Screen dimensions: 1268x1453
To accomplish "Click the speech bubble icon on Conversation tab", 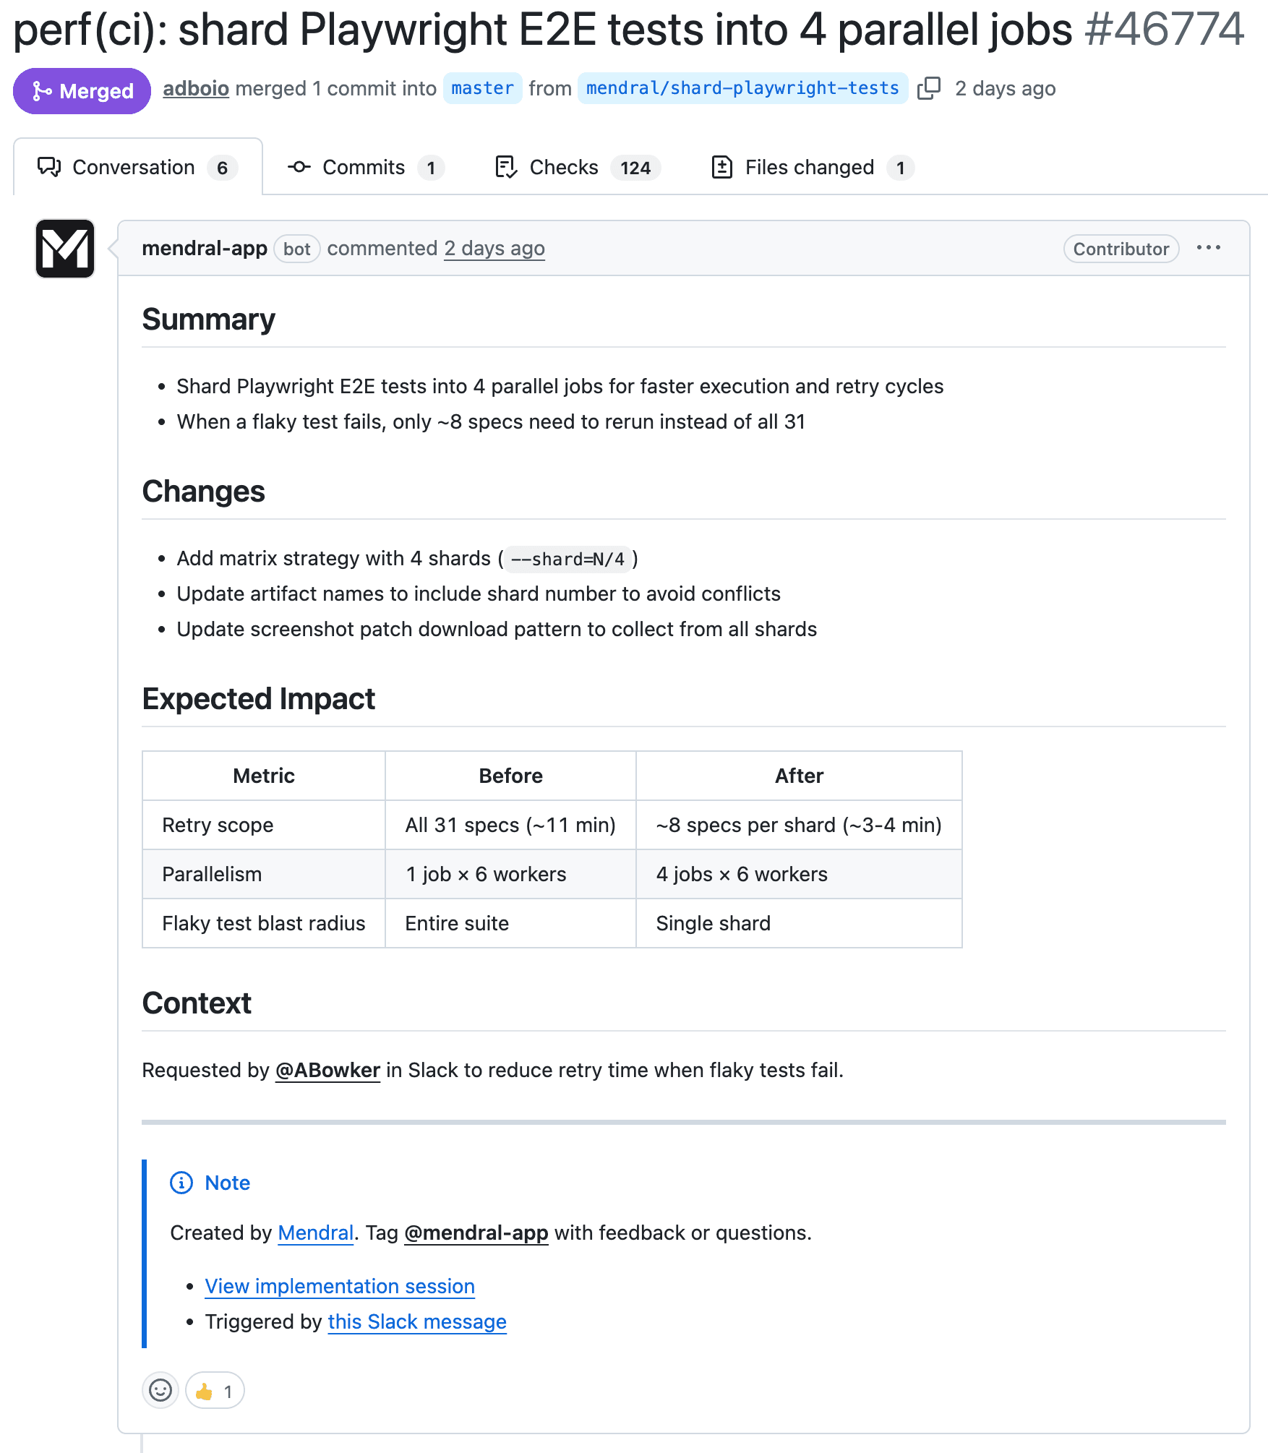I will [x=48, y=167].
